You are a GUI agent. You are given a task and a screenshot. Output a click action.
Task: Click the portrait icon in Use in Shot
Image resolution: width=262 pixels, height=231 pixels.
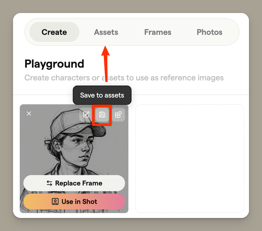[55, 202]
